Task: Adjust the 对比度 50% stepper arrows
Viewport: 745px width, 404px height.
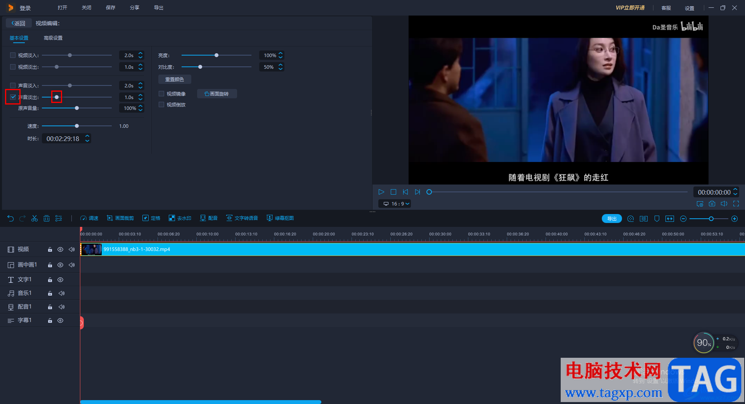Action: pyautogui.click(x=281, y=67)
